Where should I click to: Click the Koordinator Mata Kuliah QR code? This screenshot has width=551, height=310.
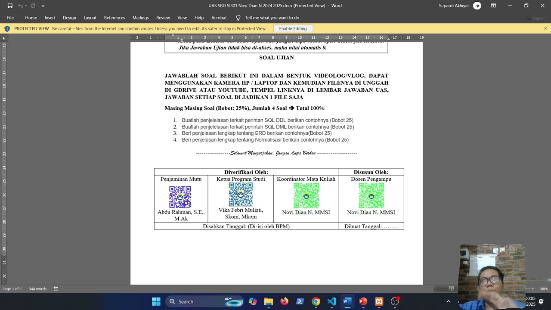[306, 195]
